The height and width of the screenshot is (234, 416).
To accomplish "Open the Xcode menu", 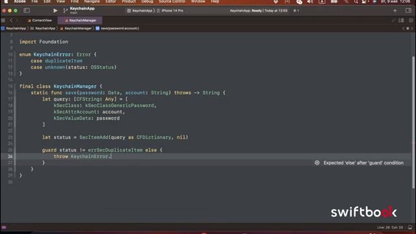I will click(19, 1).
